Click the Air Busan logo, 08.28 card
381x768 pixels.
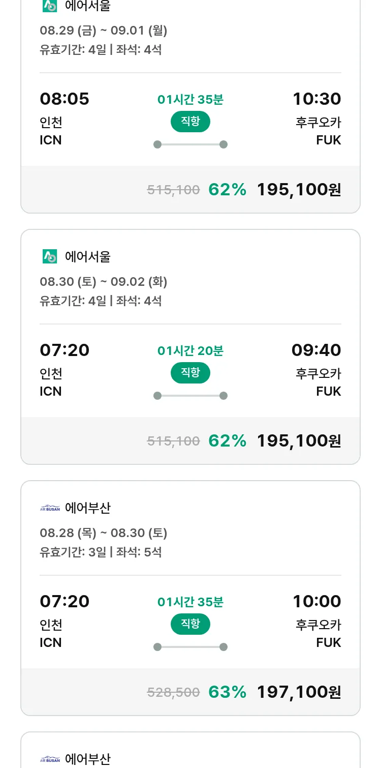pos(50,508)
